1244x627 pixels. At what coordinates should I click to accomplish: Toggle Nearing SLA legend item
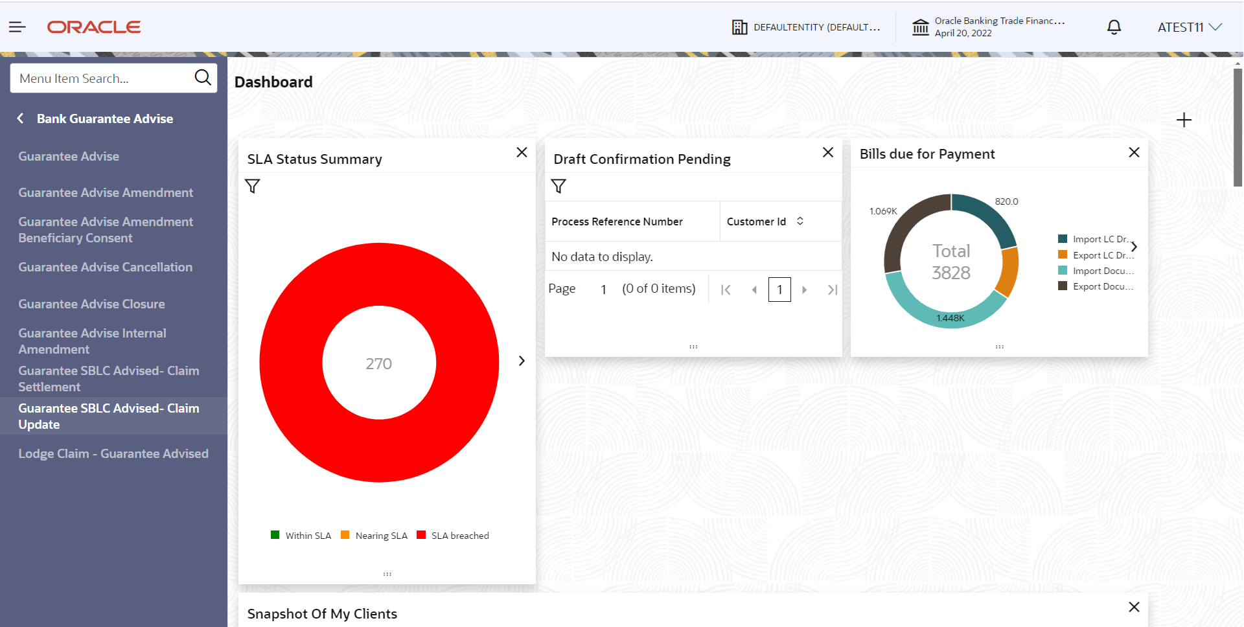(374, 536)
